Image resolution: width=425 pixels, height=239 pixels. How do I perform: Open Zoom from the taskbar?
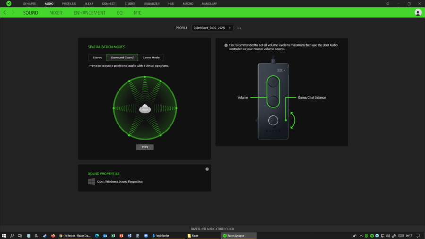[x=146, y=236]
